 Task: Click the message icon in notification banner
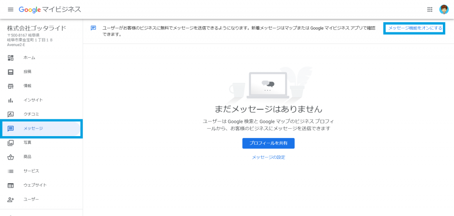click(93, 28)
